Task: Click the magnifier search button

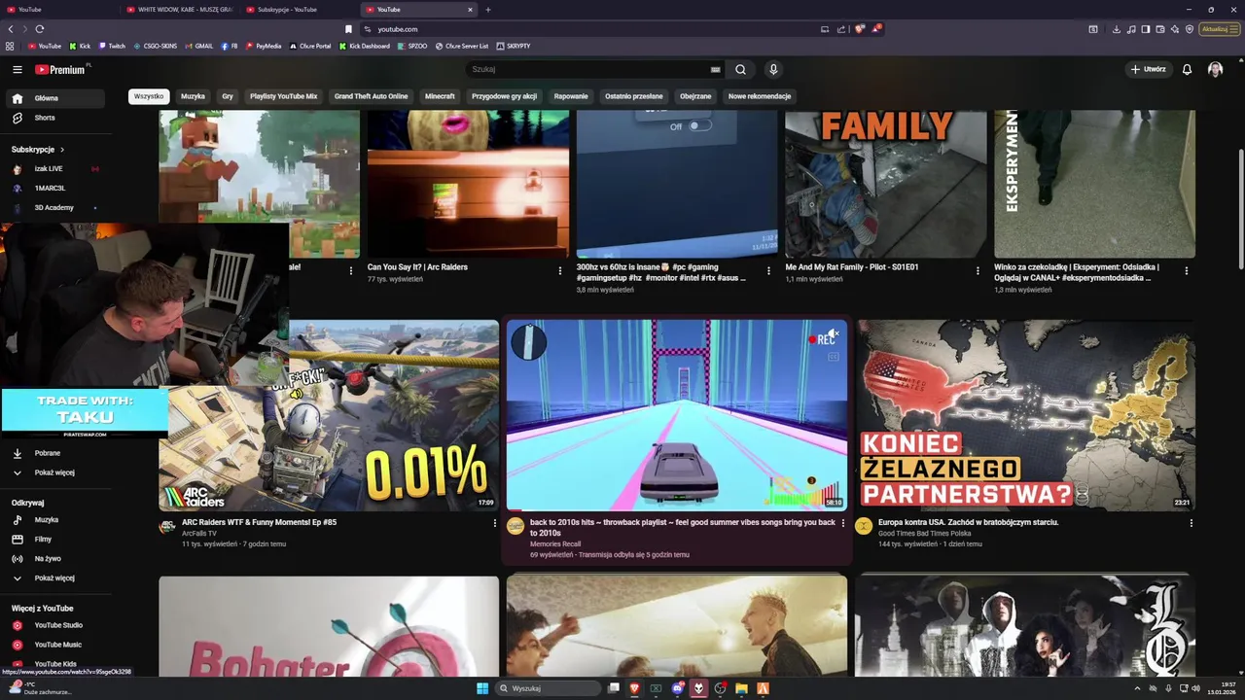Action: click(x=740, y=69)
